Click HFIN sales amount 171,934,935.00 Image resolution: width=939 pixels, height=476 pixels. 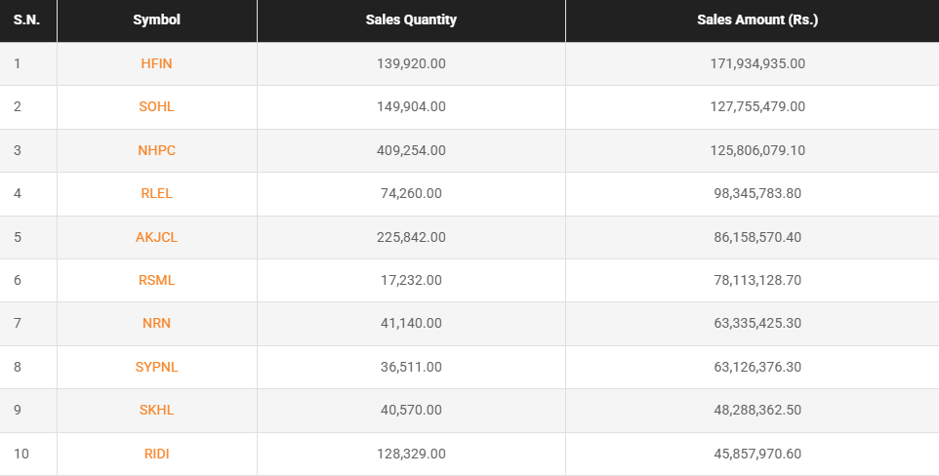coord(757,63)
